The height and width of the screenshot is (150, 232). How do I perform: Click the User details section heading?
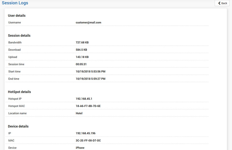17,15
